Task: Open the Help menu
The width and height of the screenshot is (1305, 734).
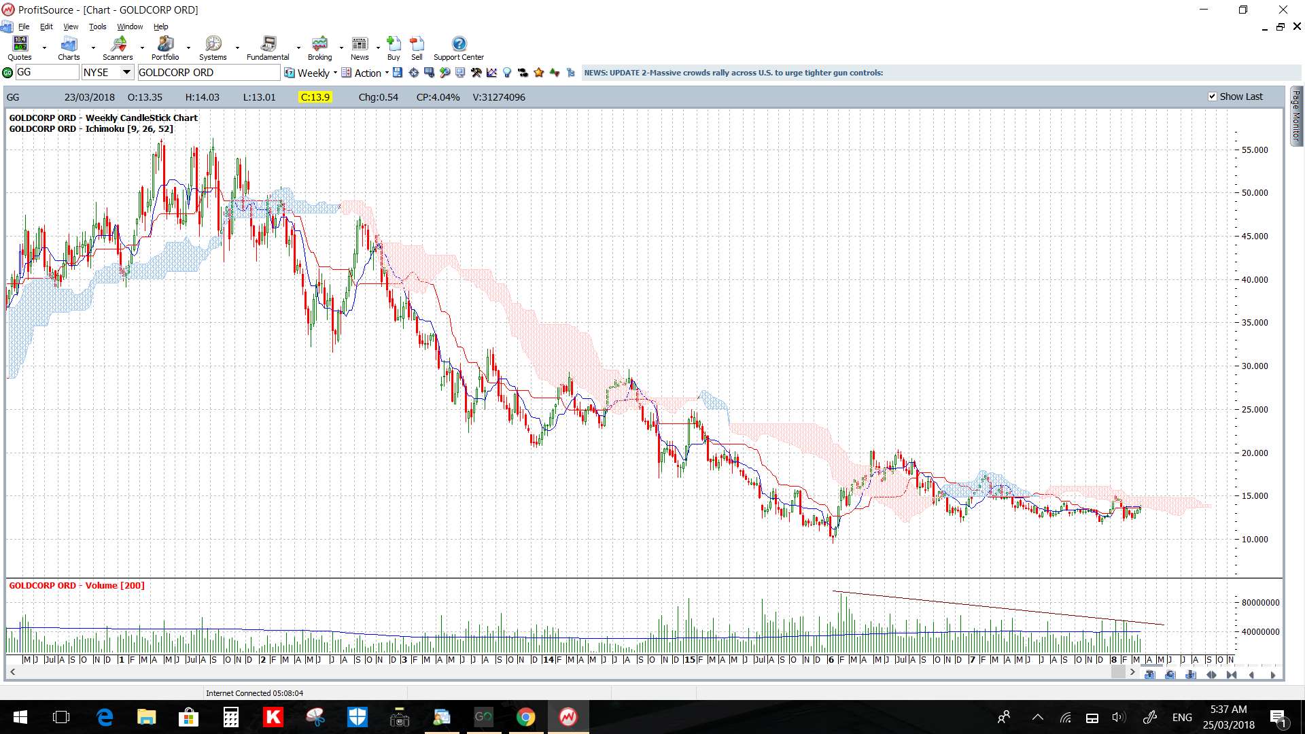Action: click(x=160, y=27)
